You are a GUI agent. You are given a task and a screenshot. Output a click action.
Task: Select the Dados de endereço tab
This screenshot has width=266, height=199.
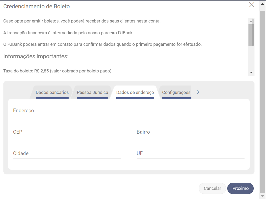pos(135,92)
